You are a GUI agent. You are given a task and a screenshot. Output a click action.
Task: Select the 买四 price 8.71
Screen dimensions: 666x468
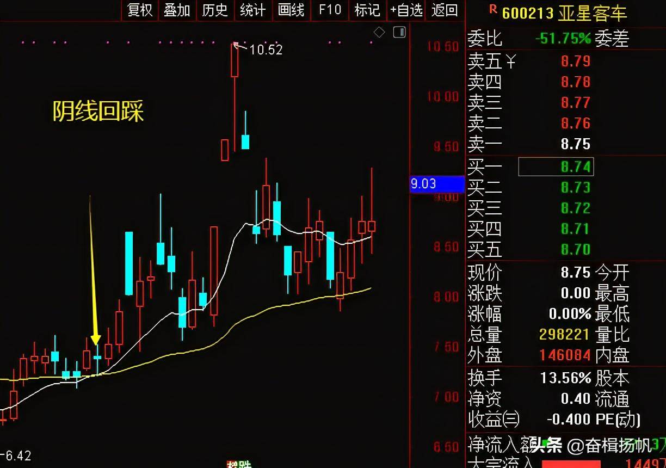(576, 229)
